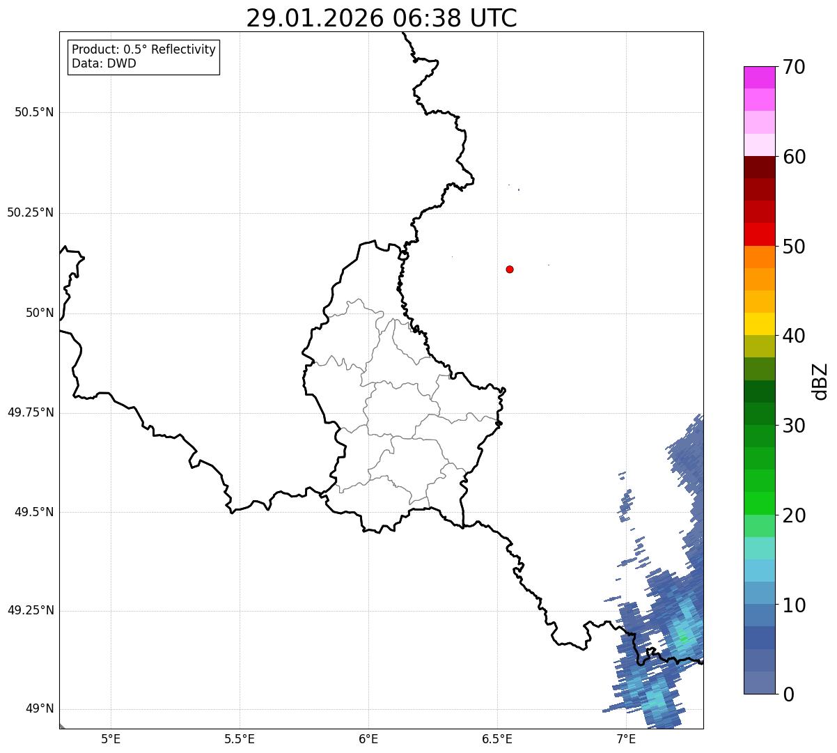Click the colorbar tick label 10
Screen dimensions: 837x753
click(x=793, y=605)
